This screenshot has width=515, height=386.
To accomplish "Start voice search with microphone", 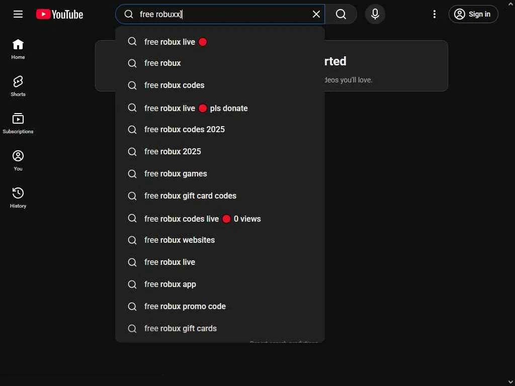I will 375,14.
